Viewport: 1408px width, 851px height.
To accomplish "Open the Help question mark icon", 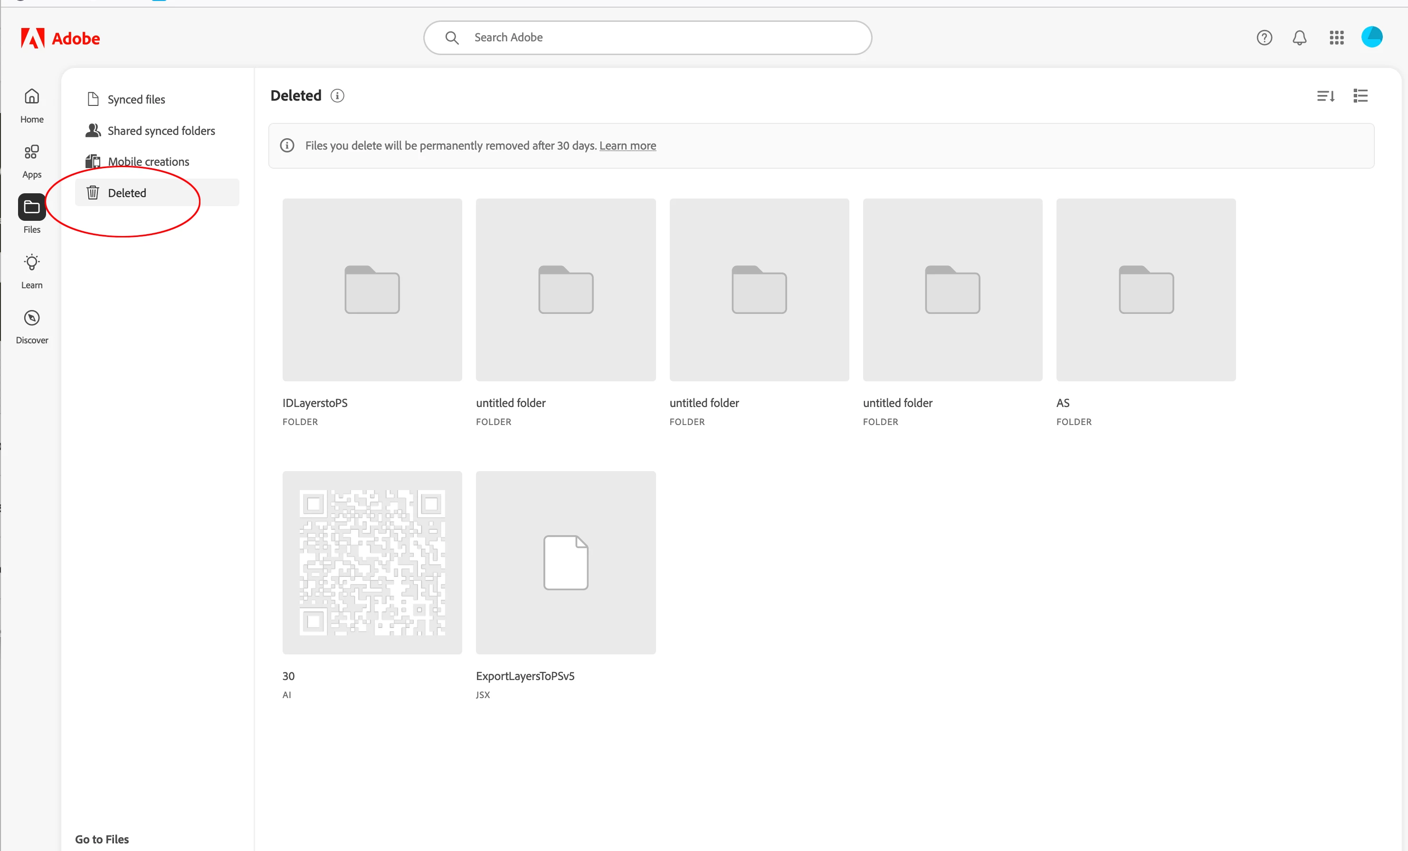I will 1264,38.
